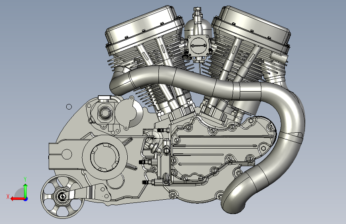Select the curved exhaust pipe outlet at bottom right
Screen dimensions: 346x224
coord(233,202)
